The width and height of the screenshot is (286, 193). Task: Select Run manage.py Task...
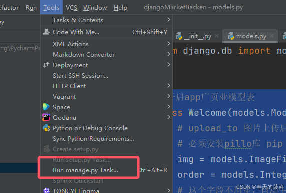pyautogui.click(x=106, y=170)
